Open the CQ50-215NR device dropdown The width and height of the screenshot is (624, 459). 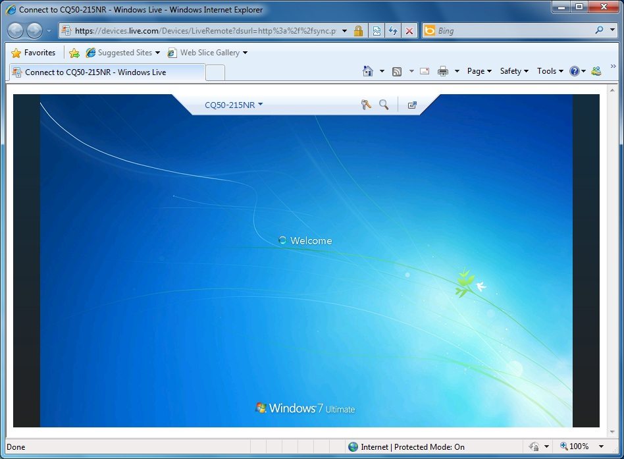(234, 105)
